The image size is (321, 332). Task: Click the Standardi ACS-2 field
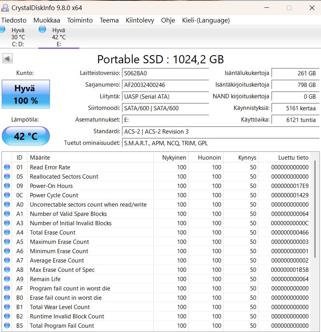click(221, 132)
